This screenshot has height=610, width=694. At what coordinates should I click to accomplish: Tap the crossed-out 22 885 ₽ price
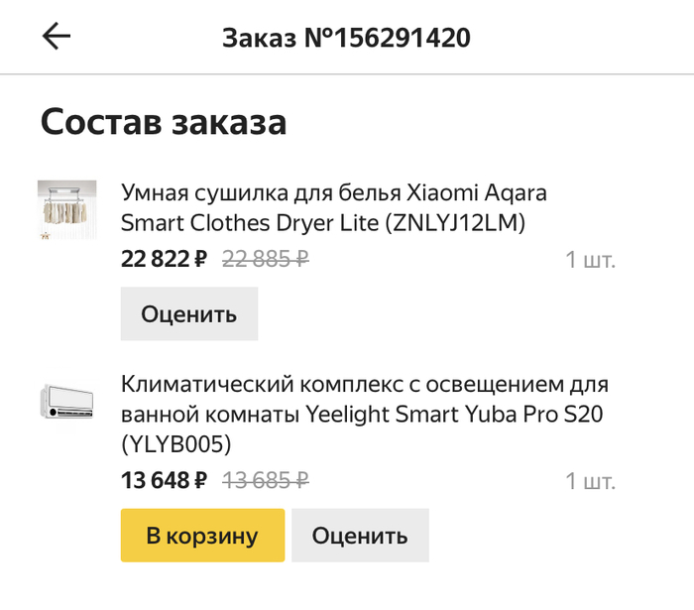click(x=265, y=260)
